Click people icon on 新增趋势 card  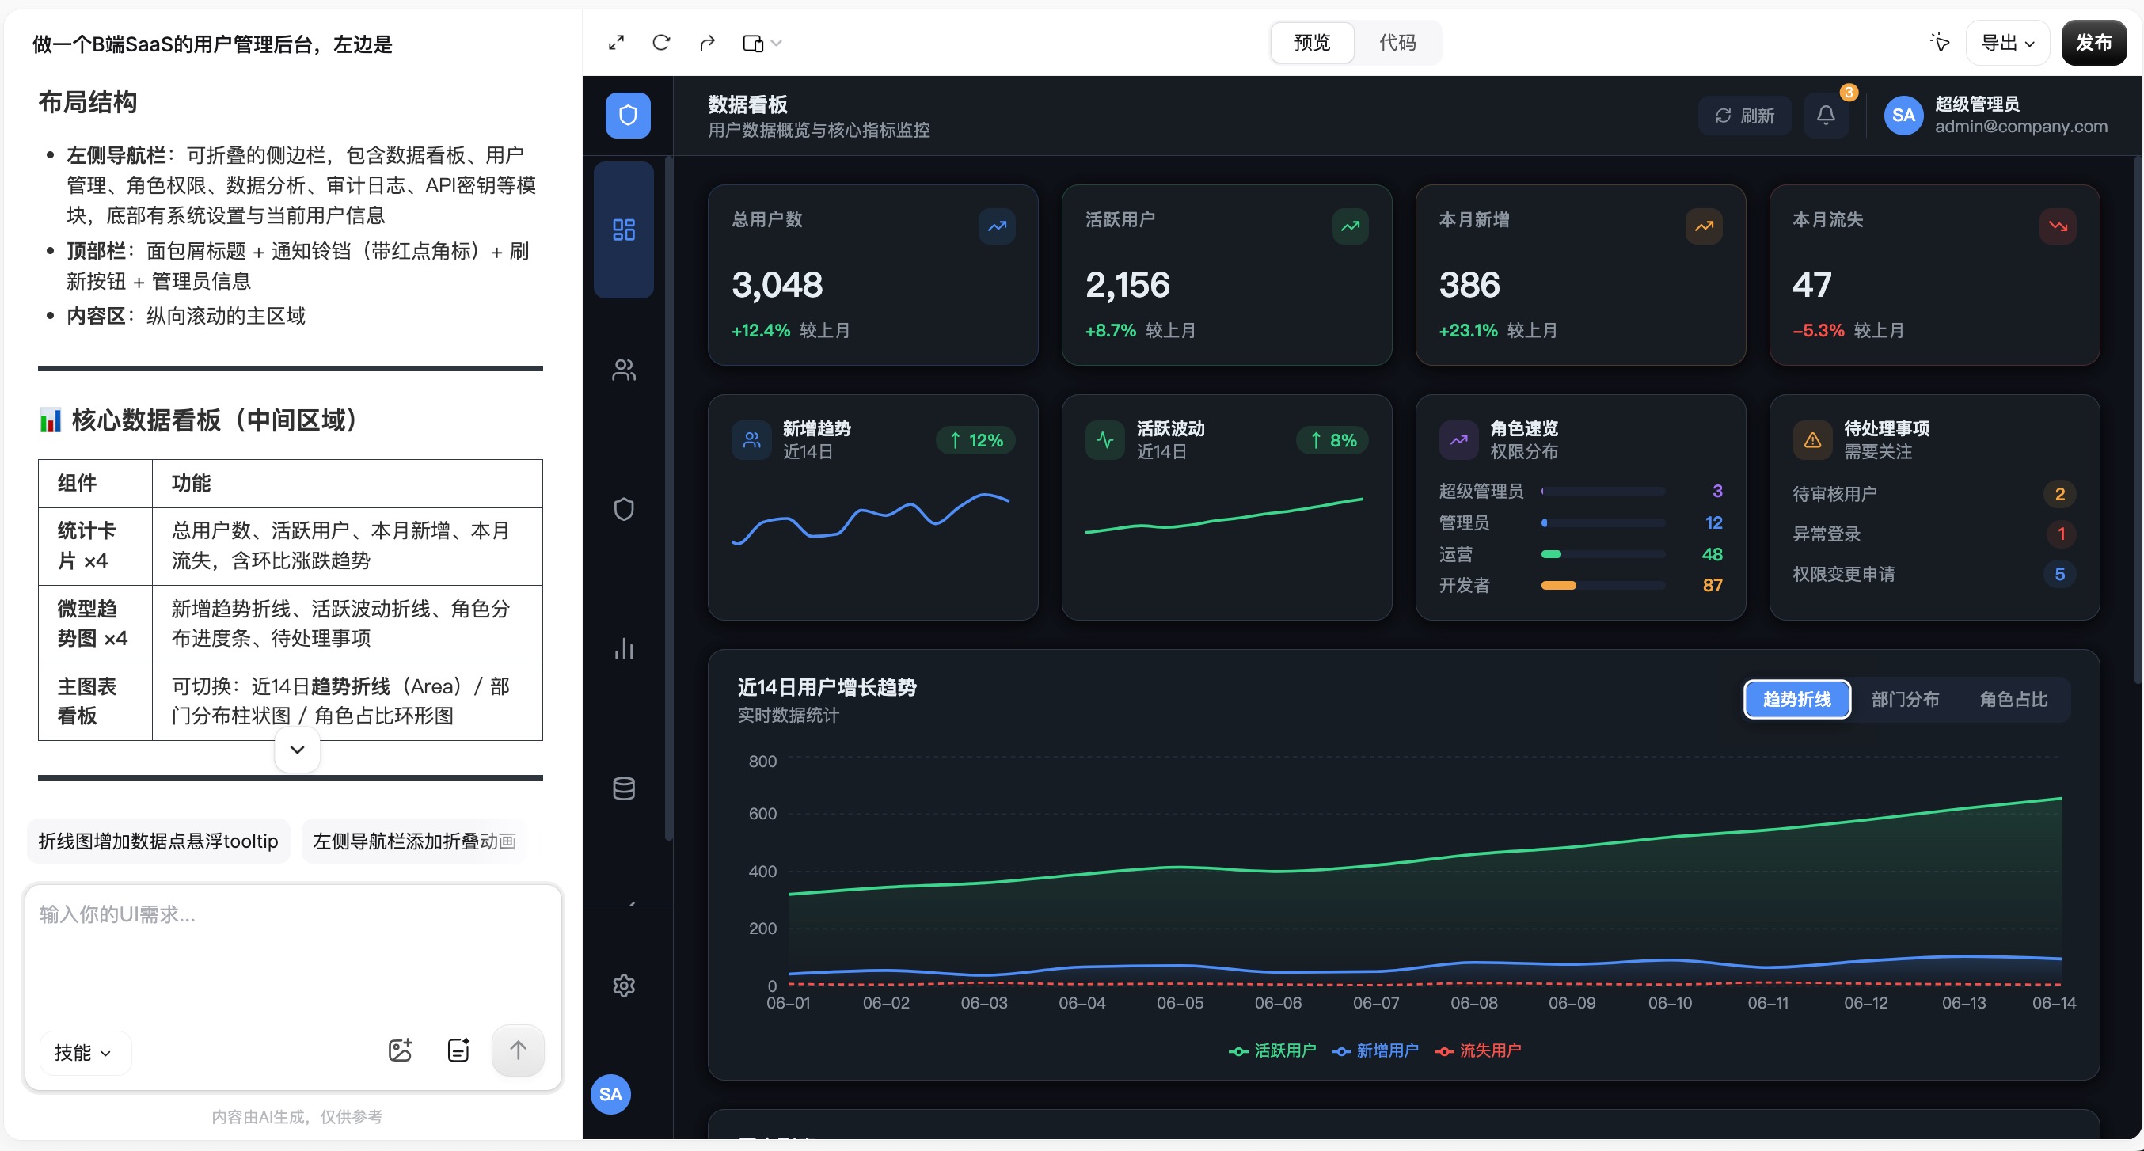751,439
